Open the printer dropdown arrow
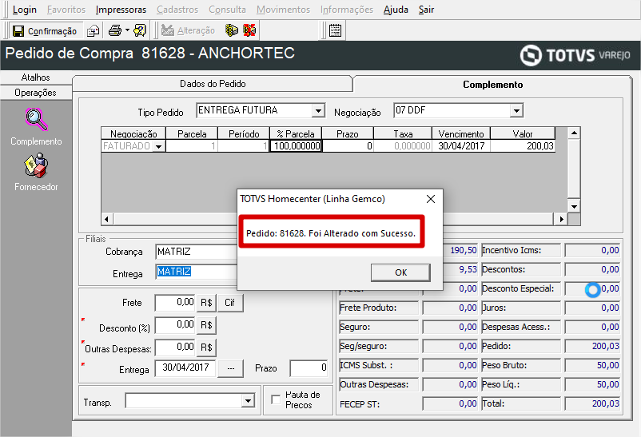Screen dimensions: 641x437 (x=127, y=30)
